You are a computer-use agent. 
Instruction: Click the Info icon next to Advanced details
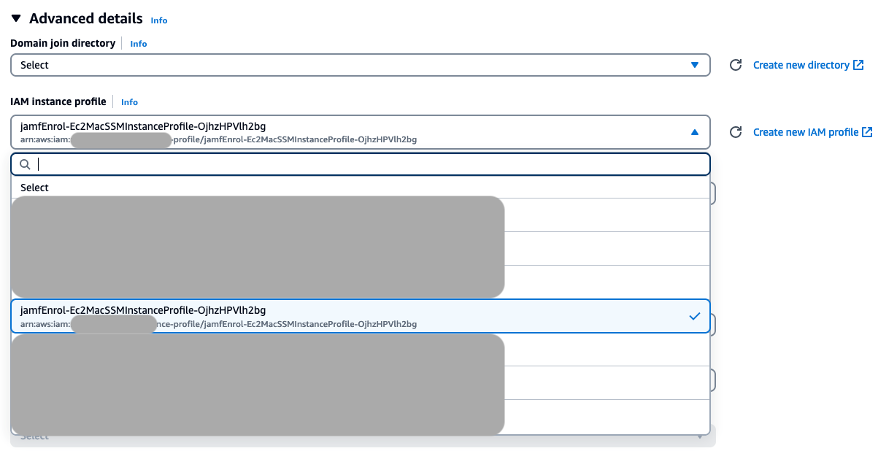pos(159,20)
